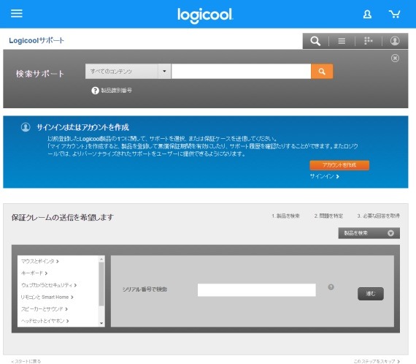Open the 製品識別番号 help link
Screen dimensions: 416x364
click(116, 91)
